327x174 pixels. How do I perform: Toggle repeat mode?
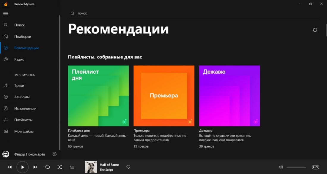click(47, 167)
